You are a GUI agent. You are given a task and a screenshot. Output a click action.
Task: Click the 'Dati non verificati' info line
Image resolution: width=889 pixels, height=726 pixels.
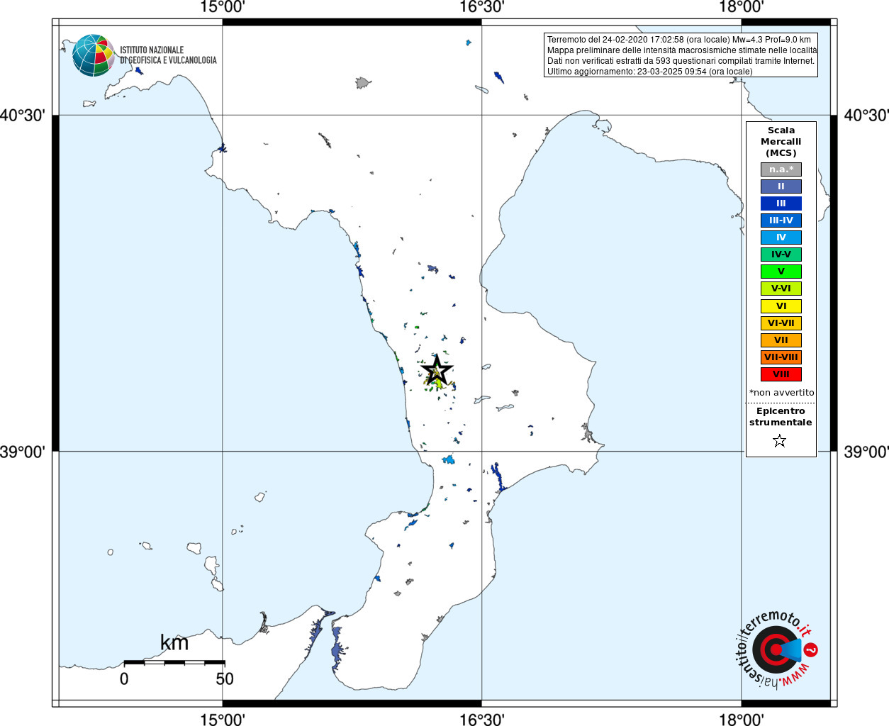tap(681, 61)
